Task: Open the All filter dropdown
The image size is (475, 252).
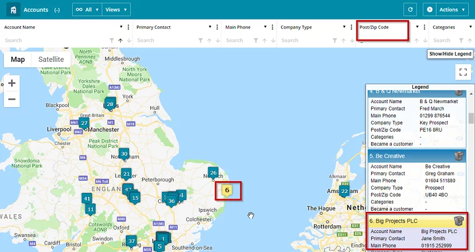Action: (x=87, y=9)
